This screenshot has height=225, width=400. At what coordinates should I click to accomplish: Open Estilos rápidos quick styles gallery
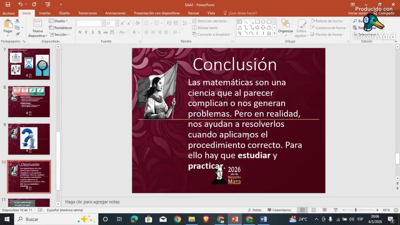(302, 28)
